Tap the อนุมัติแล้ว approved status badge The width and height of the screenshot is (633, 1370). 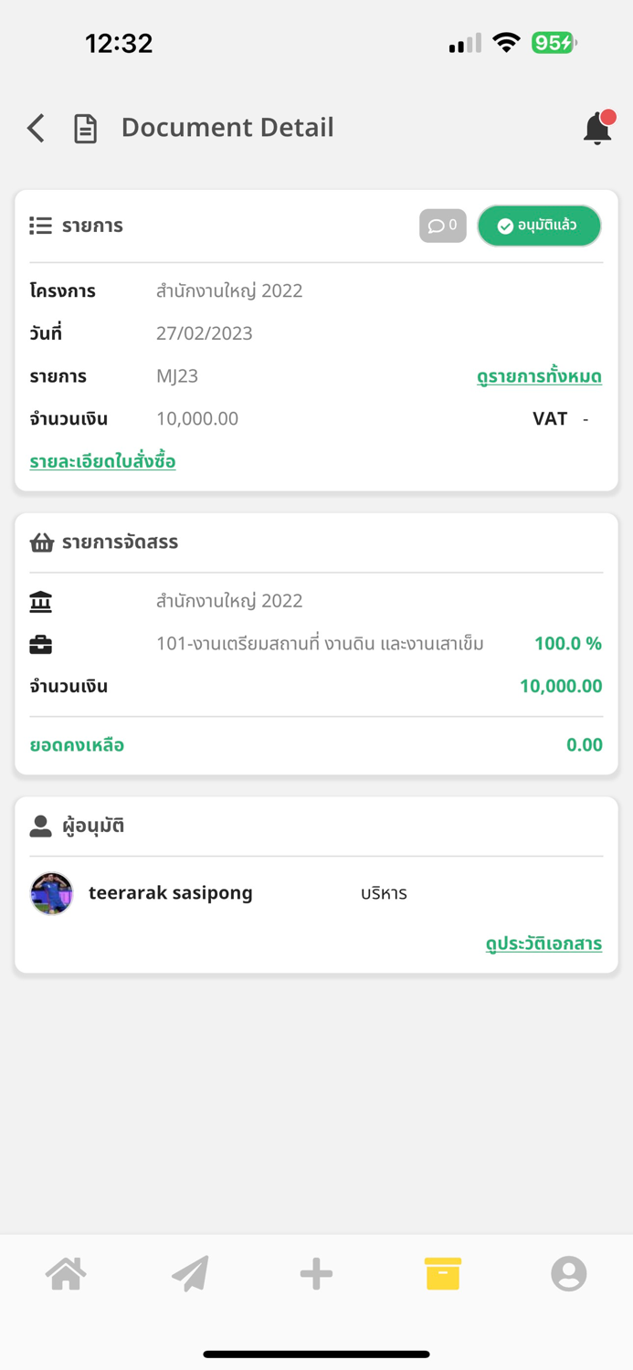(539, 226)
